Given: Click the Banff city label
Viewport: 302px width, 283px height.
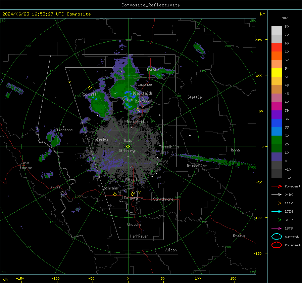Looking at the screenshot, I should click(x=55, y=187).
